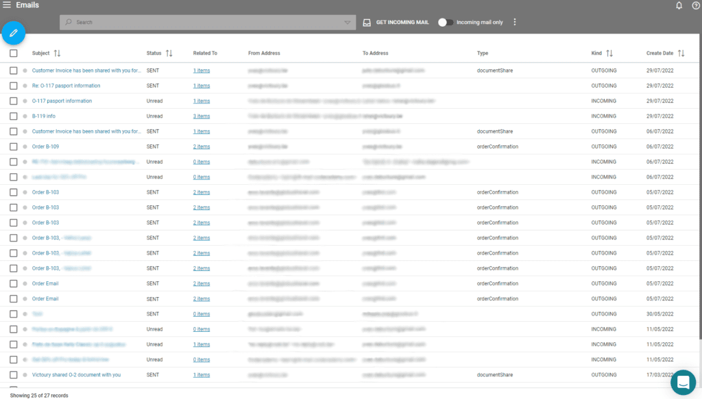The image size is (702, 399).
Task: Open the B-119 info email
Action: pyautogui.click(x=43, y=116)
